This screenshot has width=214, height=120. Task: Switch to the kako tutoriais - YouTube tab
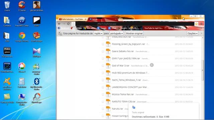pyautogui.click(x=73, y=19)
